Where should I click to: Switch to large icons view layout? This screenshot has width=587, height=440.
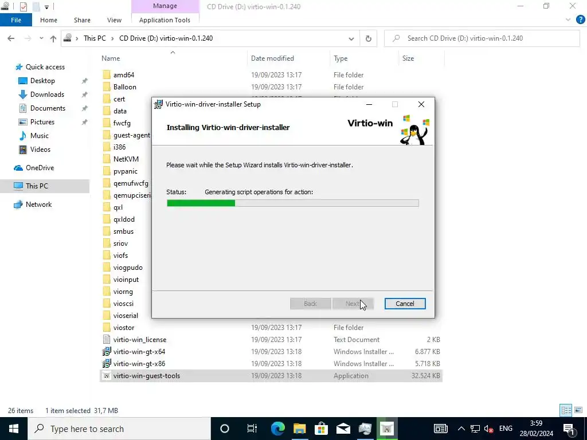578,410
